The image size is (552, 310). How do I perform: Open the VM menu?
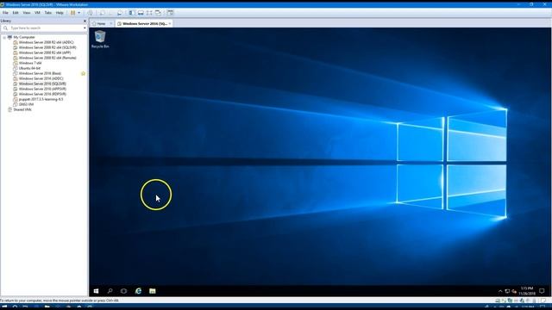37,13
